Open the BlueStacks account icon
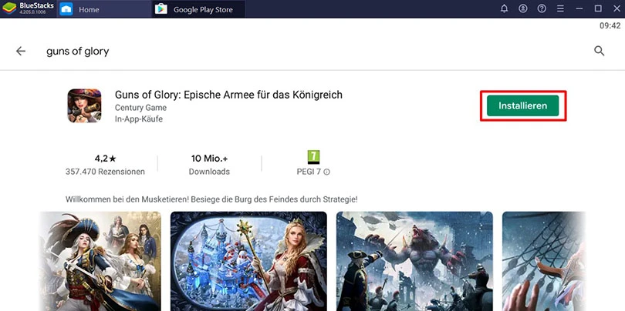Viewport: 625px width, 311px height. (x=523, y=8)
